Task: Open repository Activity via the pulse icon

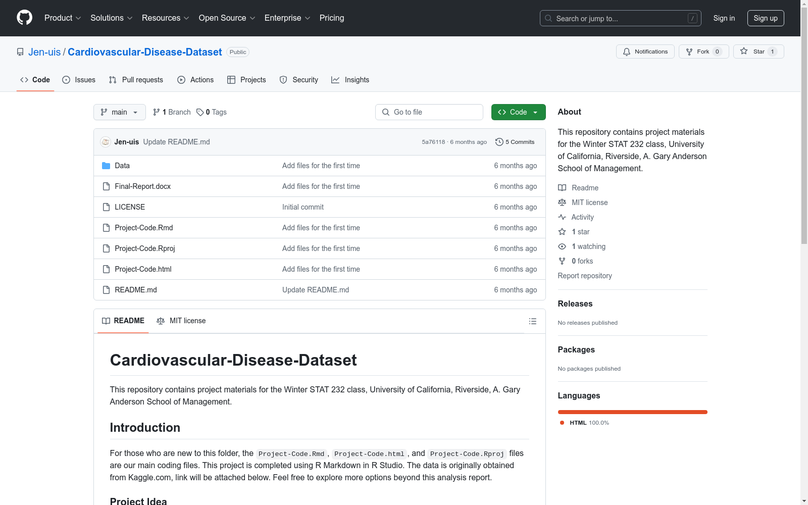Action: click(x=562, y=217)
